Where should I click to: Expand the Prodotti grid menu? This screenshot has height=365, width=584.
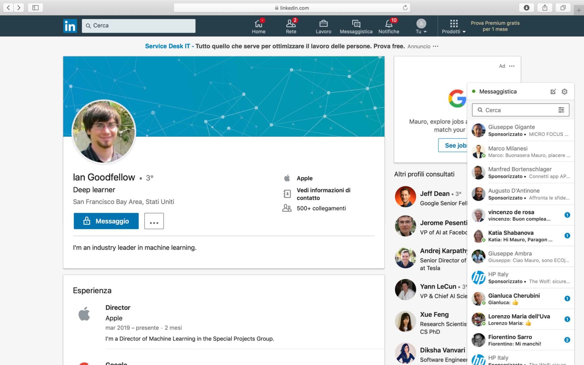click(x=454, y=26)
